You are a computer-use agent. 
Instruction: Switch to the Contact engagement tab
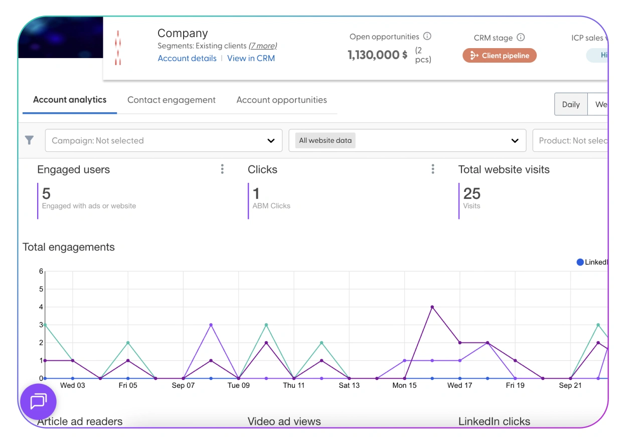(172, 100)
